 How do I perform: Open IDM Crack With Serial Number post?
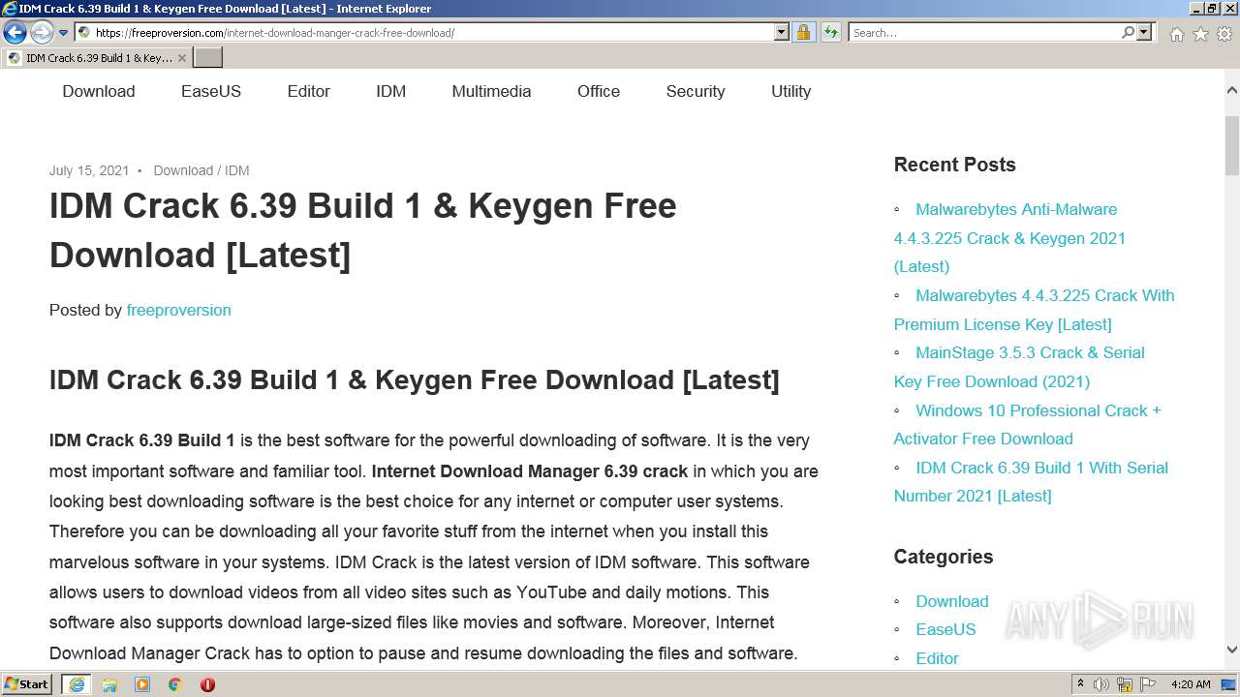(x=1031, y=481)
